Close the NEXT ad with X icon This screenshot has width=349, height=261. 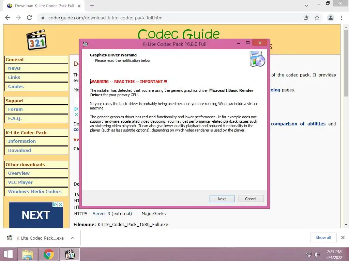(60, 204)
